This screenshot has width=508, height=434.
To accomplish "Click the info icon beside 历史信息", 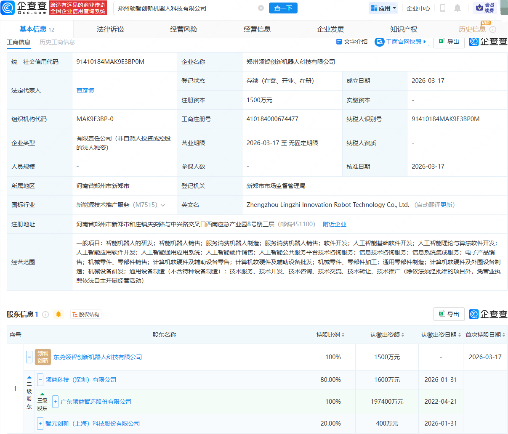I will coord(493,29).
